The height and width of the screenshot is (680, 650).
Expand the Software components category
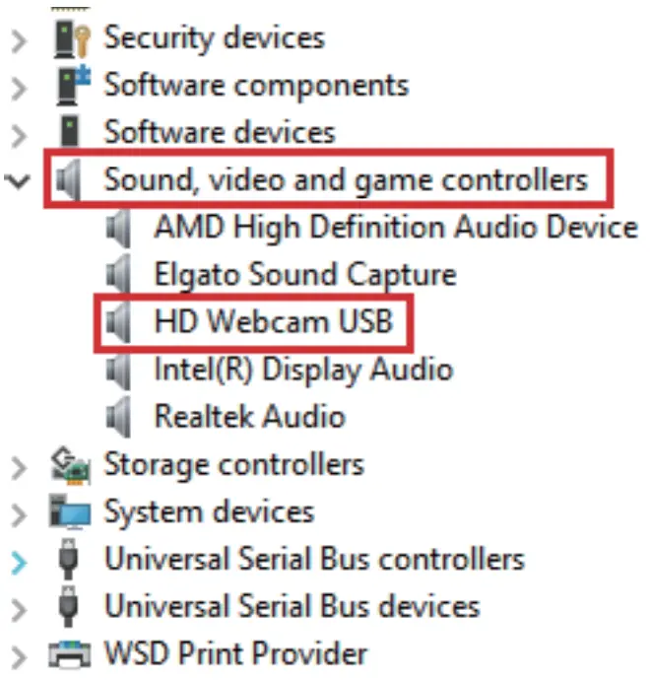coord(18,87)
